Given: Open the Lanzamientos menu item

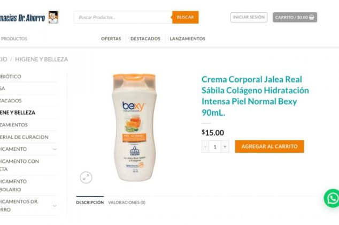Looking at the screenshot, I should click(188, 39).
